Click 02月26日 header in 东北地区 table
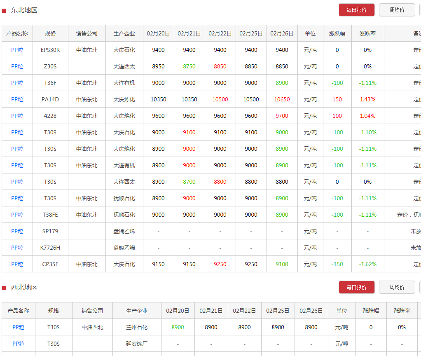Screen dimensions: 421x356 point(282,33)
